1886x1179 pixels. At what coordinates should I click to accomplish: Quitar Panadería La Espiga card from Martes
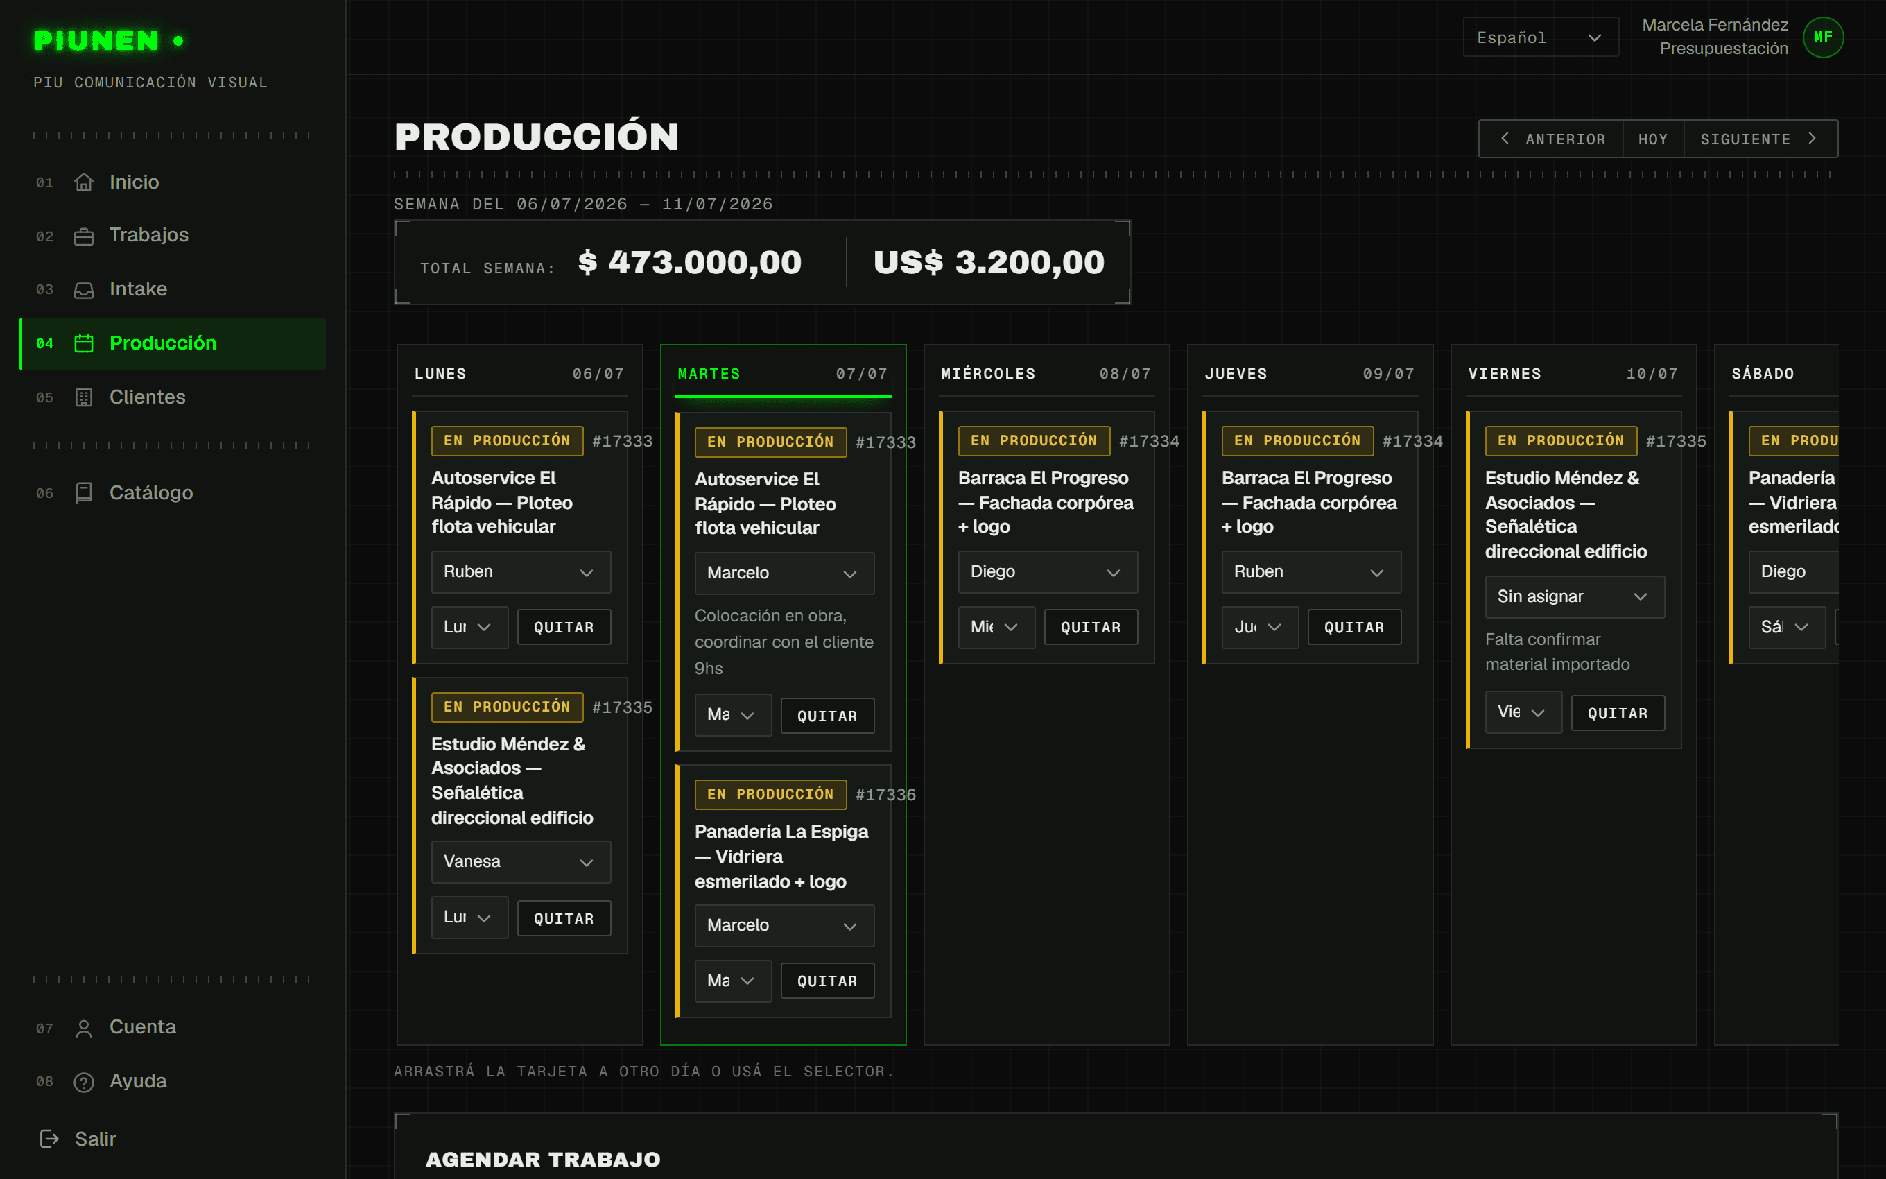pos(828,981)
